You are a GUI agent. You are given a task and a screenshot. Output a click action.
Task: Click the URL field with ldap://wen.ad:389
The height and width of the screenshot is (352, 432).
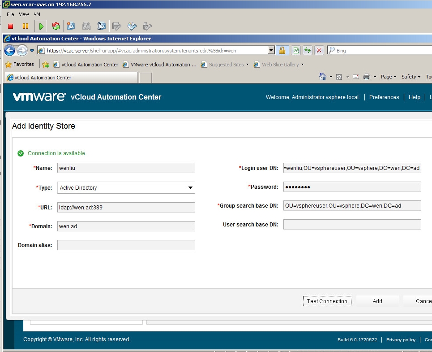tap(126, 208)
